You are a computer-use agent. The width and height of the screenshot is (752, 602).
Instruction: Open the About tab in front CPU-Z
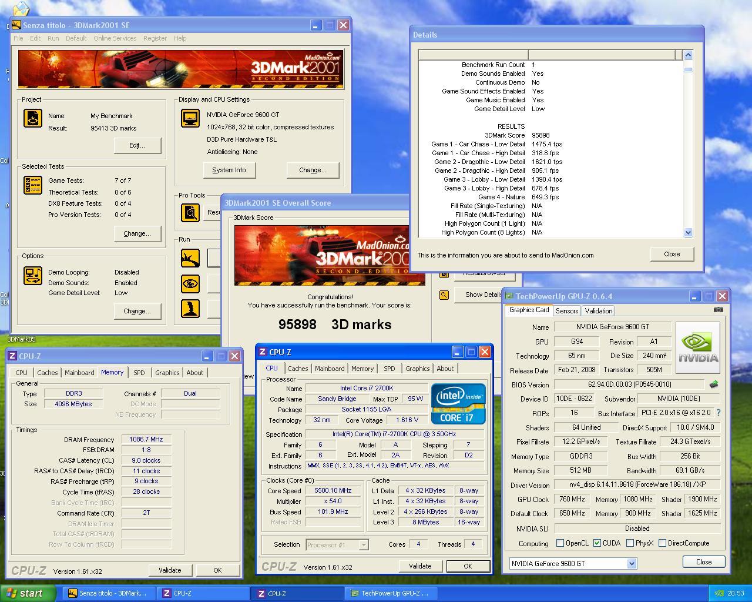coord(445,369)
